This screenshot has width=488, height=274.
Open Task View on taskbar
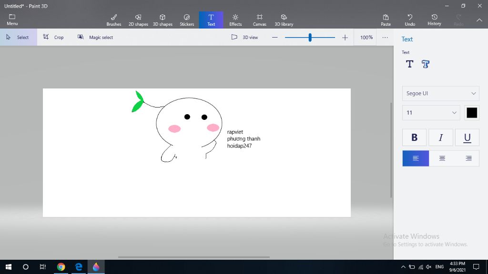(42, 267)
